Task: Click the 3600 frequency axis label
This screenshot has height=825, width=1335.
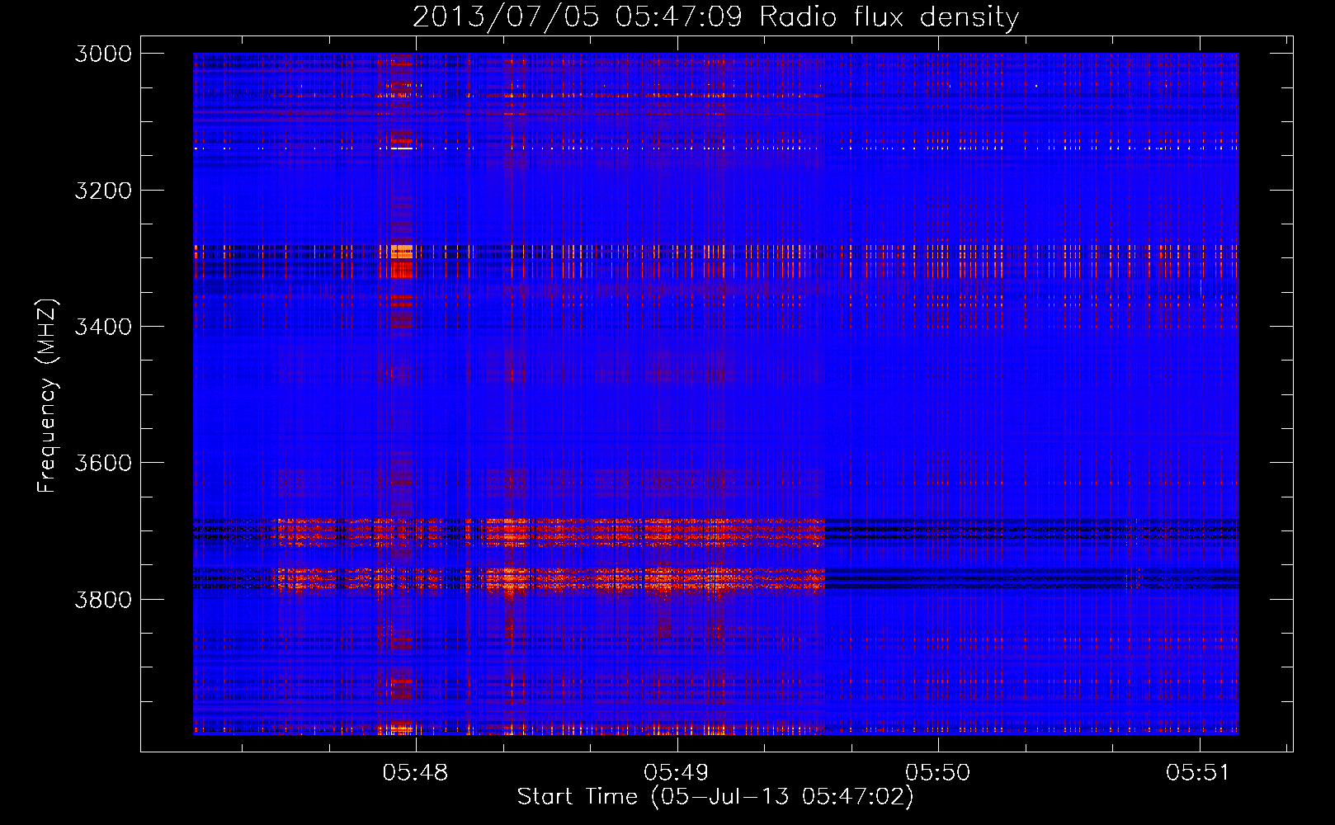Action: click(x=103, y=463)
